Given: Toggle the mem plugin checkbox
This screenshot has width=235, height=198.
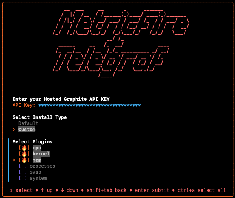Looking at the screenshot, I should click(x=24, y=160).
